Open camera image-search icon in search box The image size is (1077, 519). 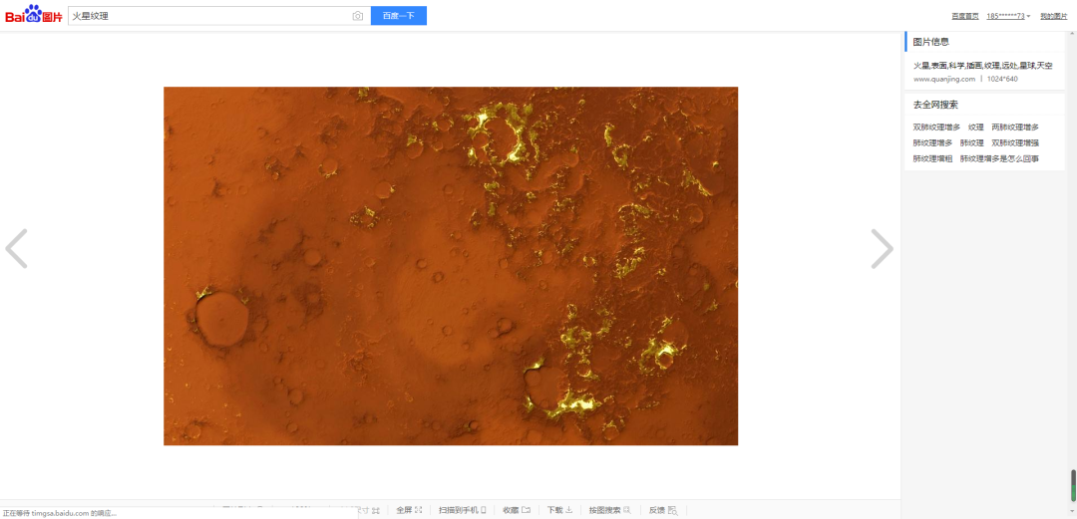tap(357, 16)
